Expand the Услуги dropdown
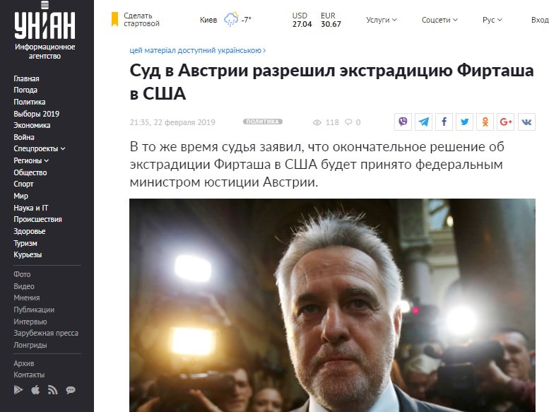 382,20
